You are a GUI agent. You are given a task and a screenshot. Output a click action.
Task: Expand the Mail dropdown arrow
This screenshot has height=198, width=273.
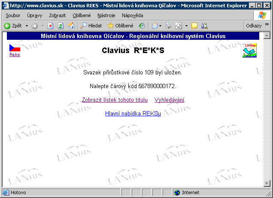(161, 26)
